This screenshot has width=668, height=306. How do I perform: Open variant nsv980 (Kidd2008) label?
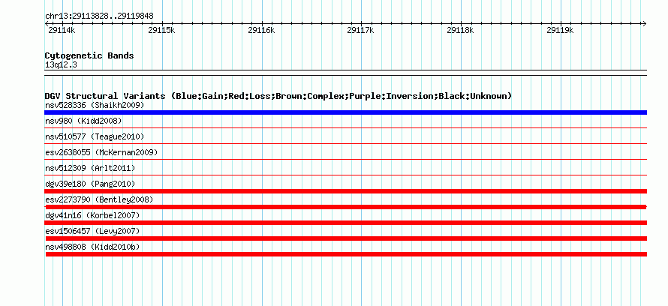83,121
